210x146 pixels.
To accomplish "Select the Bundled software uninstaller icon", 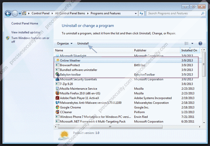I will (x=58, y=70).
